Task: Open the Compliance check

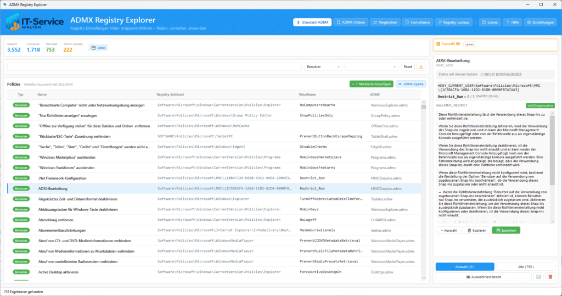Action: coord(417,23)
